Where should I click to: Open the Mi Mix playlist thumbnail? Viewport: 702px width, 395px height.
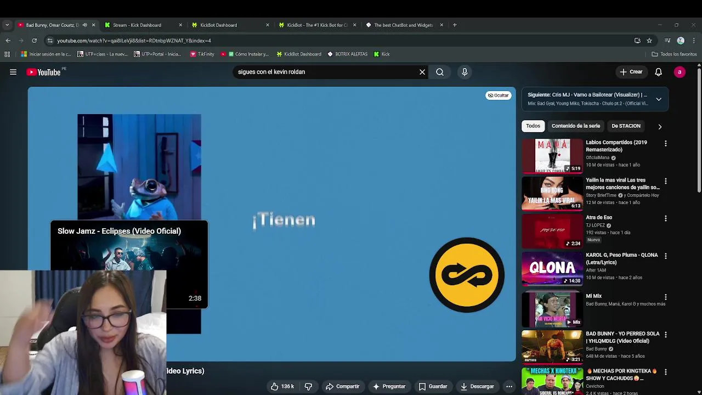552,309
